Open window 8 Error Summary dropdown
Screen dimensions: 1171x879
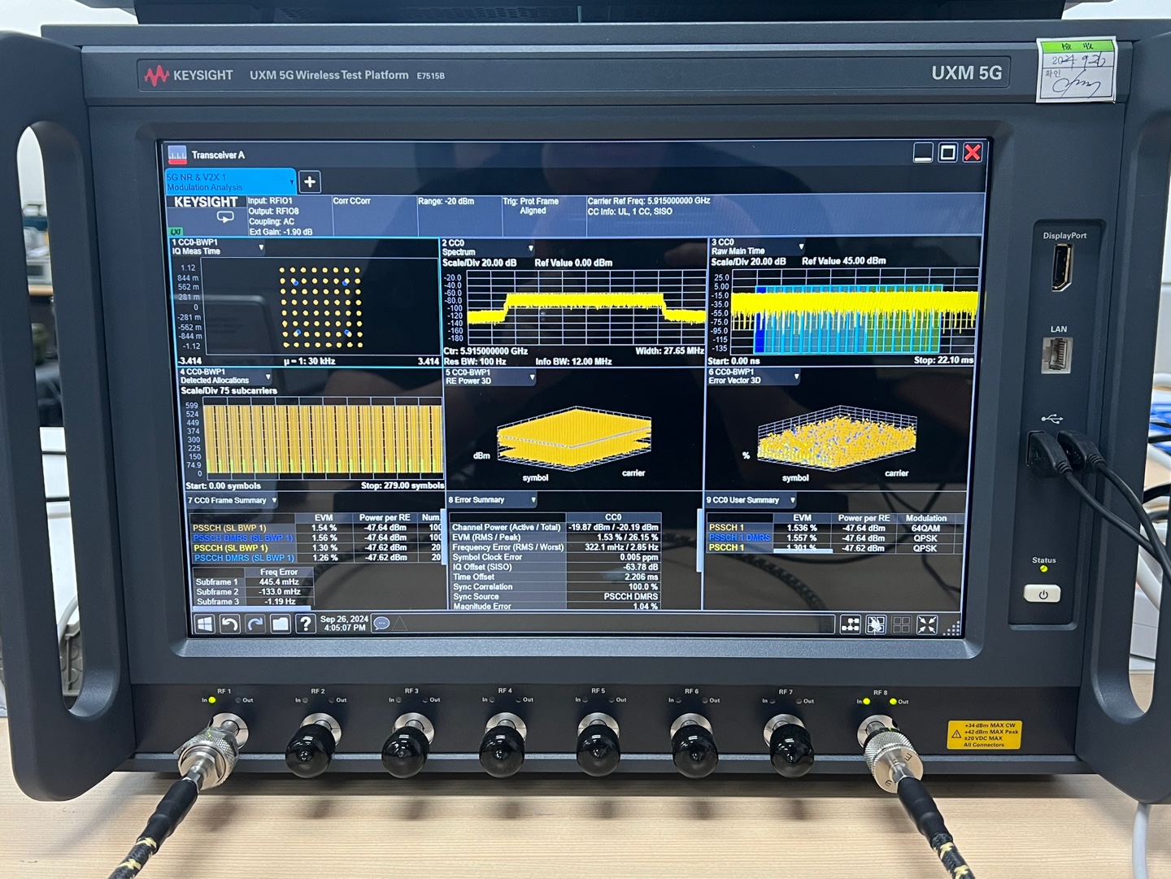533,499
